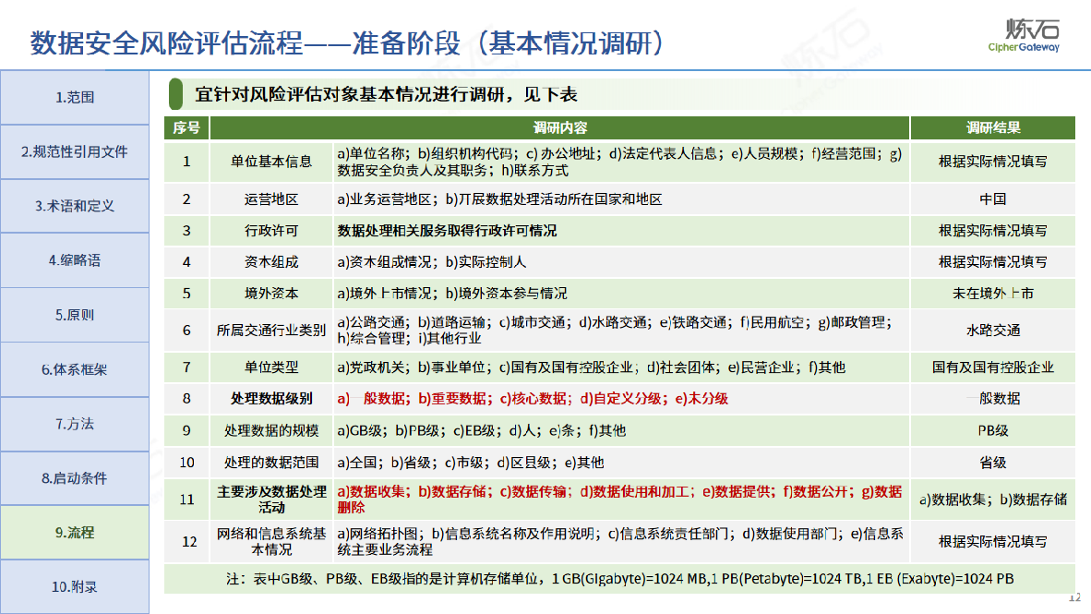Go to the 4.缩略语 tab
This screenshot has height=614, width=1091.
click(x=75, y=260)
